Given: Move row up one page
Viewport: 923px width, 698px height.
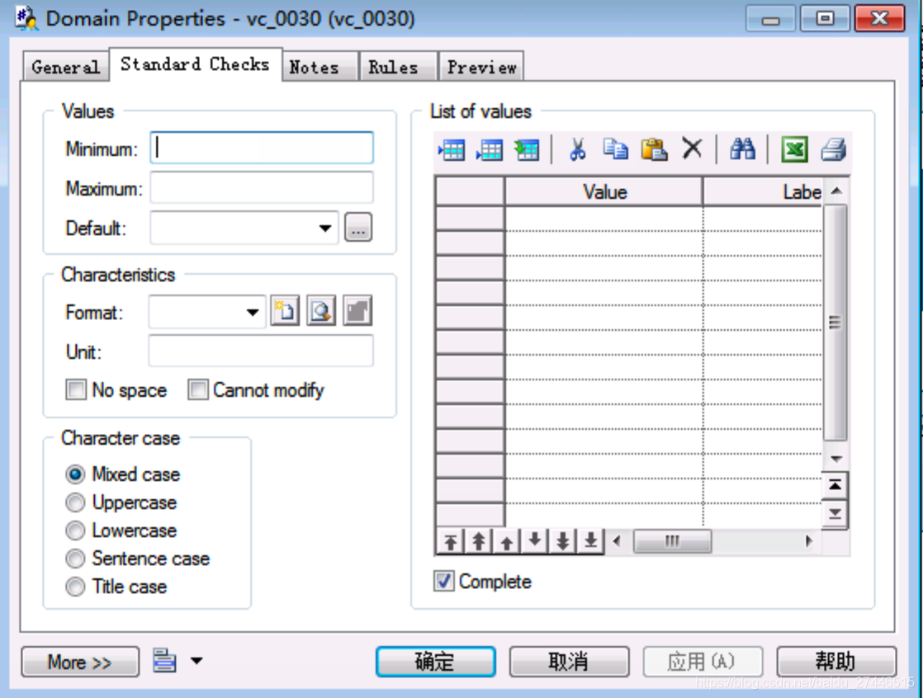Looking at the screenshot, I should tap(479, 541).
